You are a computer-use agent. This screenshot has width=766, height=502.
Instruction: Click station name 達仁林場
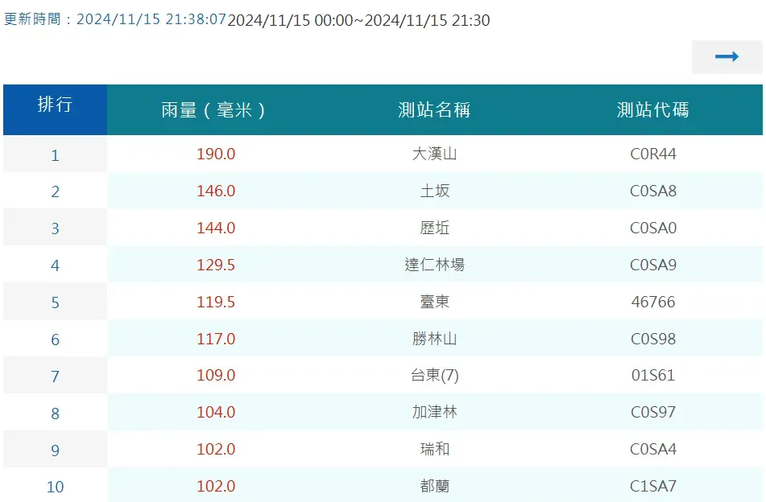point(434,265)
